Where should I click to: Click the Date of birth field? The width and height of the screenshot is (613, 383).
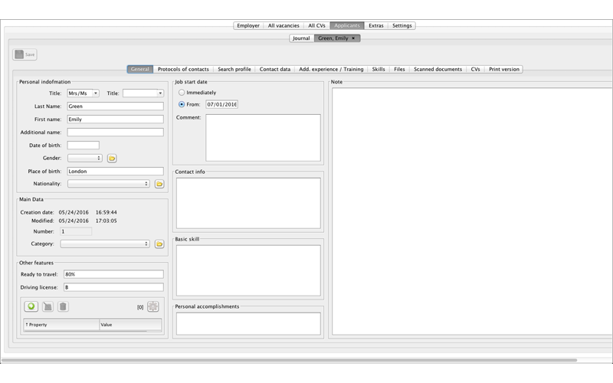(x=84, y=145)
